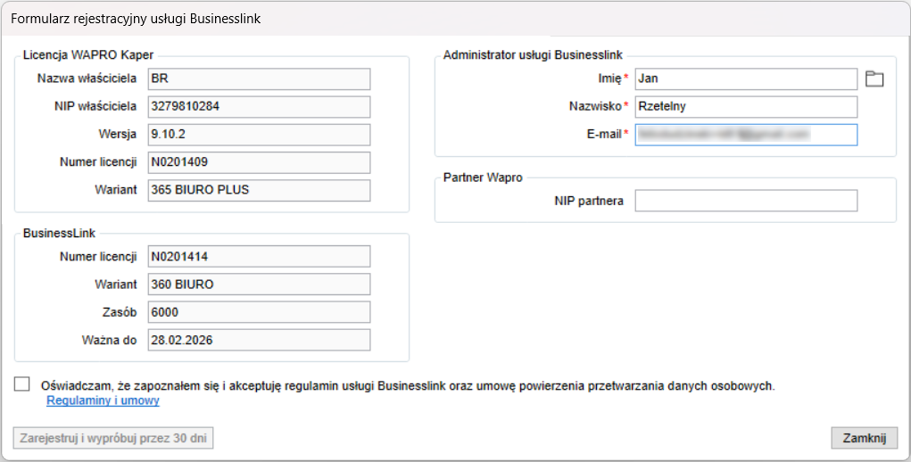Click the BusinessLink Numer licencji N0201414 field
This screenshot has height=462, width=911.
258,257
